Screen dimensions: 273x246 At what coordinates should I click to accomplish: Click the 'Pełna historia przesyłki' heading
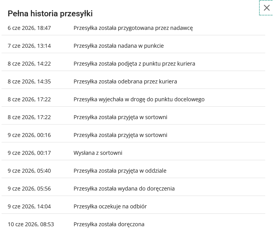coord(50,14)
